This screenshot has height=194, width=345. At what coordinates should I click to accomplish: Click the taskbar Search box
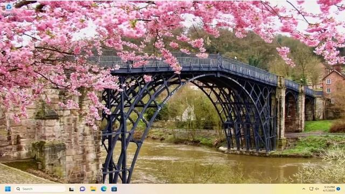point(40,189)
